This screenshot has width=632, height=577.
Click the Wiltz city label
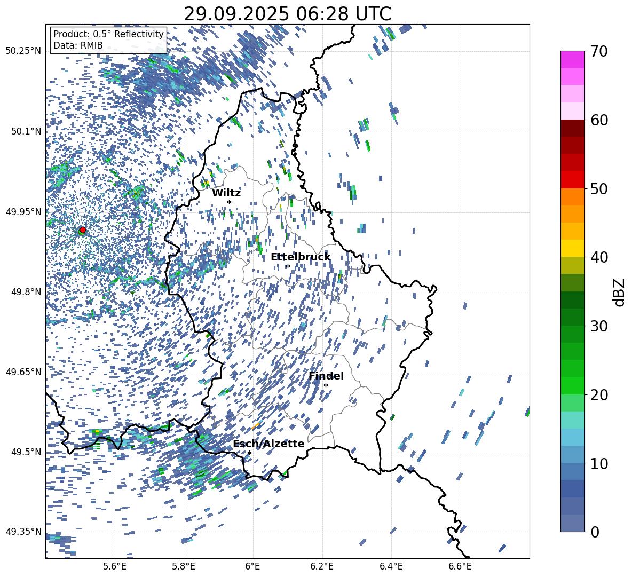pyautogui.click(x=226, y=193)
